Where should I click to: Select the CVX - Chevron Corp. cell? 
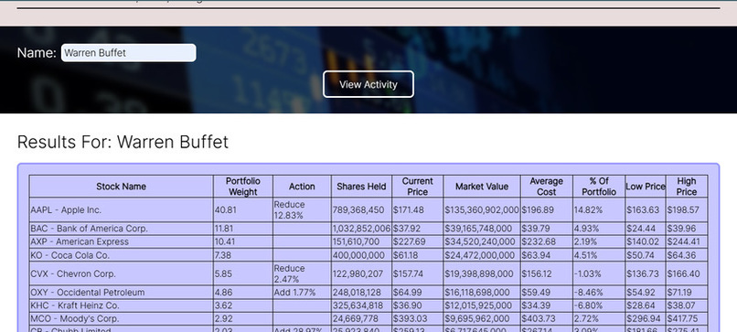pyautogui.click(x=122, y=273)
